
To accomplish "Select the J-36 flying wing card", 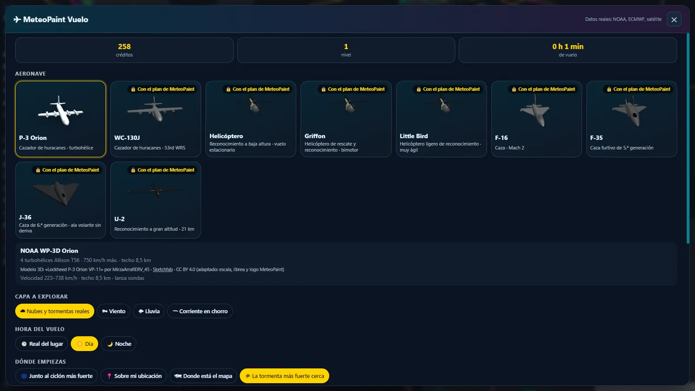I will [60, 200].
